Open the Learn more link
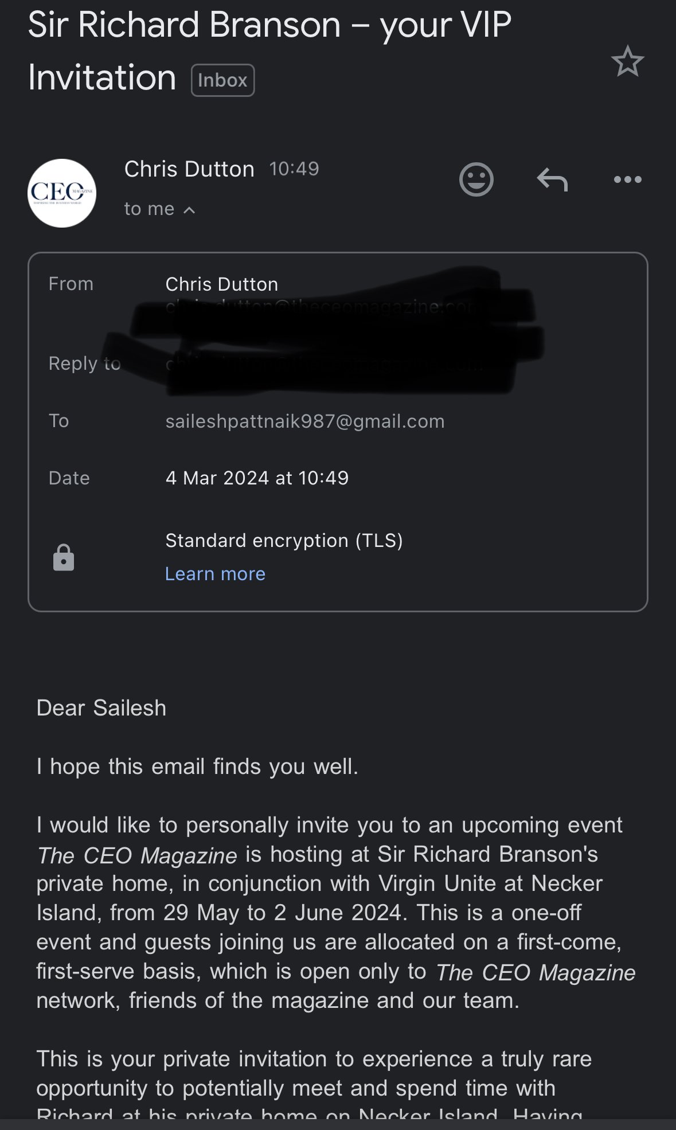Screen dimensions: 676x1130 (x=215, y=574)
